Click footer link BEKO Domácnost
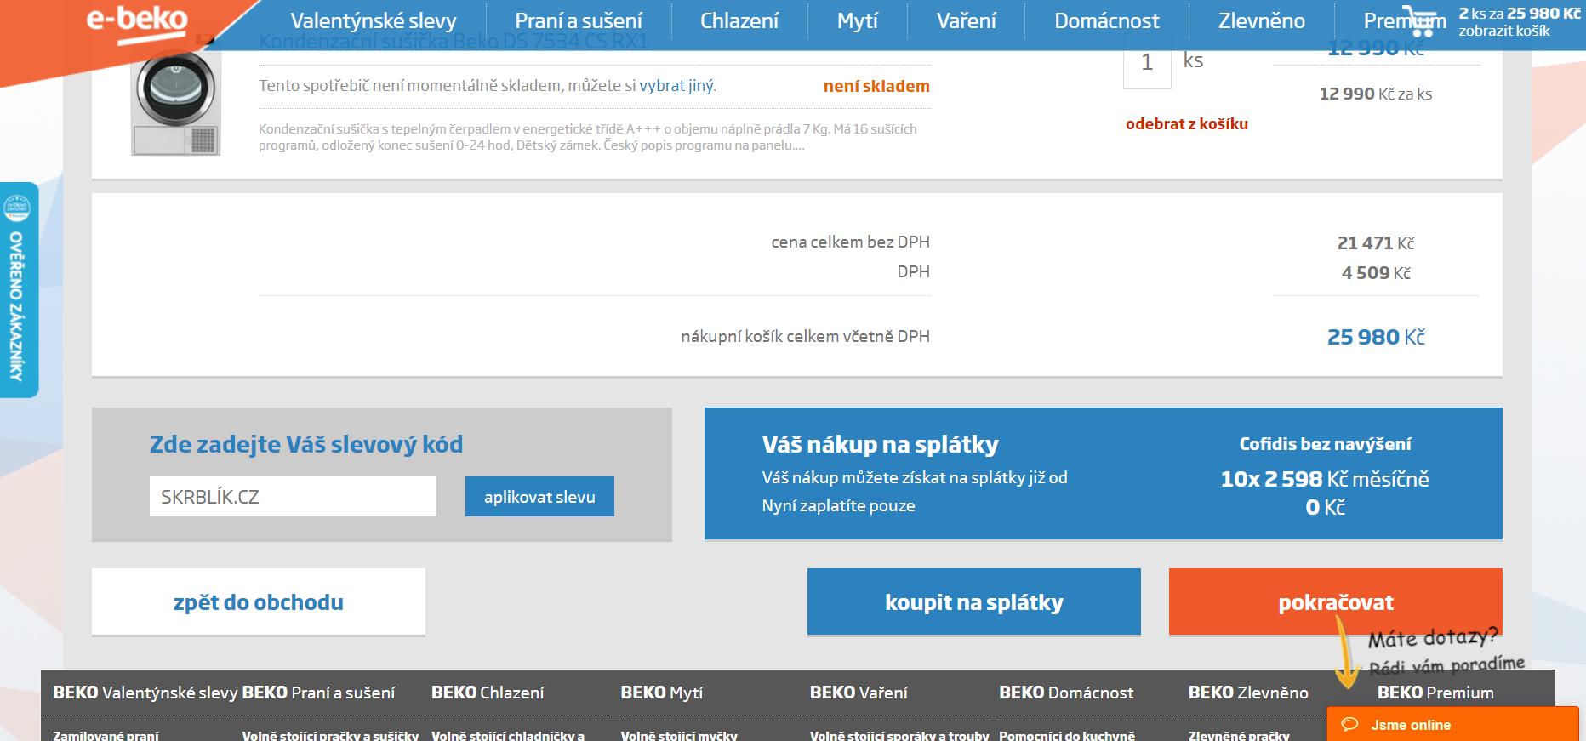1586x741 pixels. pyautogui.click(x=1066, y=693)
